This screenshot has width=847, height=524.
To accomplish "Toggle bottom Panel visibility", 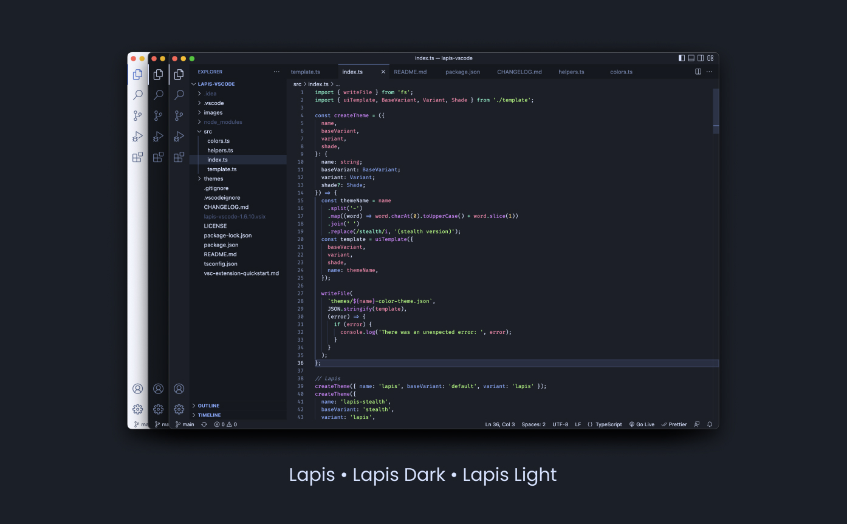I will 691,58.
